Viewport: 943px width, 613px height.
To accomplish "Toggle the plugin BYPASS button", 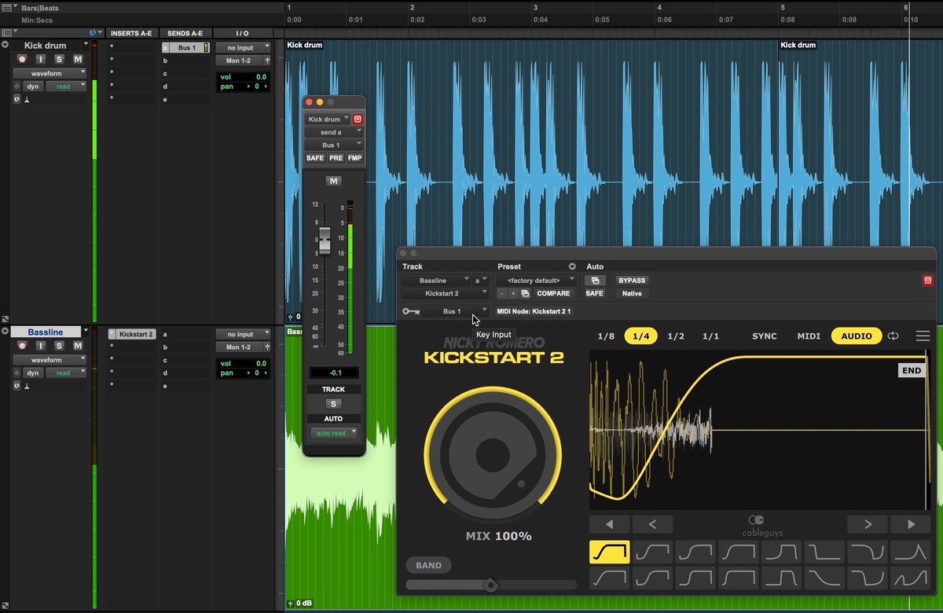I will (x=631, y=281).
